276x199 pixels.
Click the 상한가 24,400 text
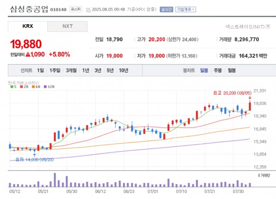[x=182, y=39]
